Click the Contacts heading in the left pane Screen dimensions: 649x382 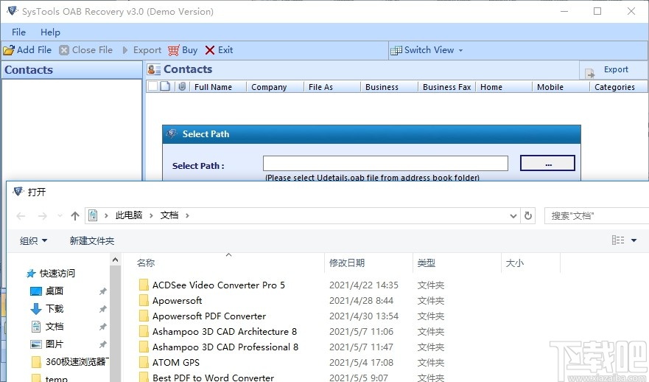point(29,70)
